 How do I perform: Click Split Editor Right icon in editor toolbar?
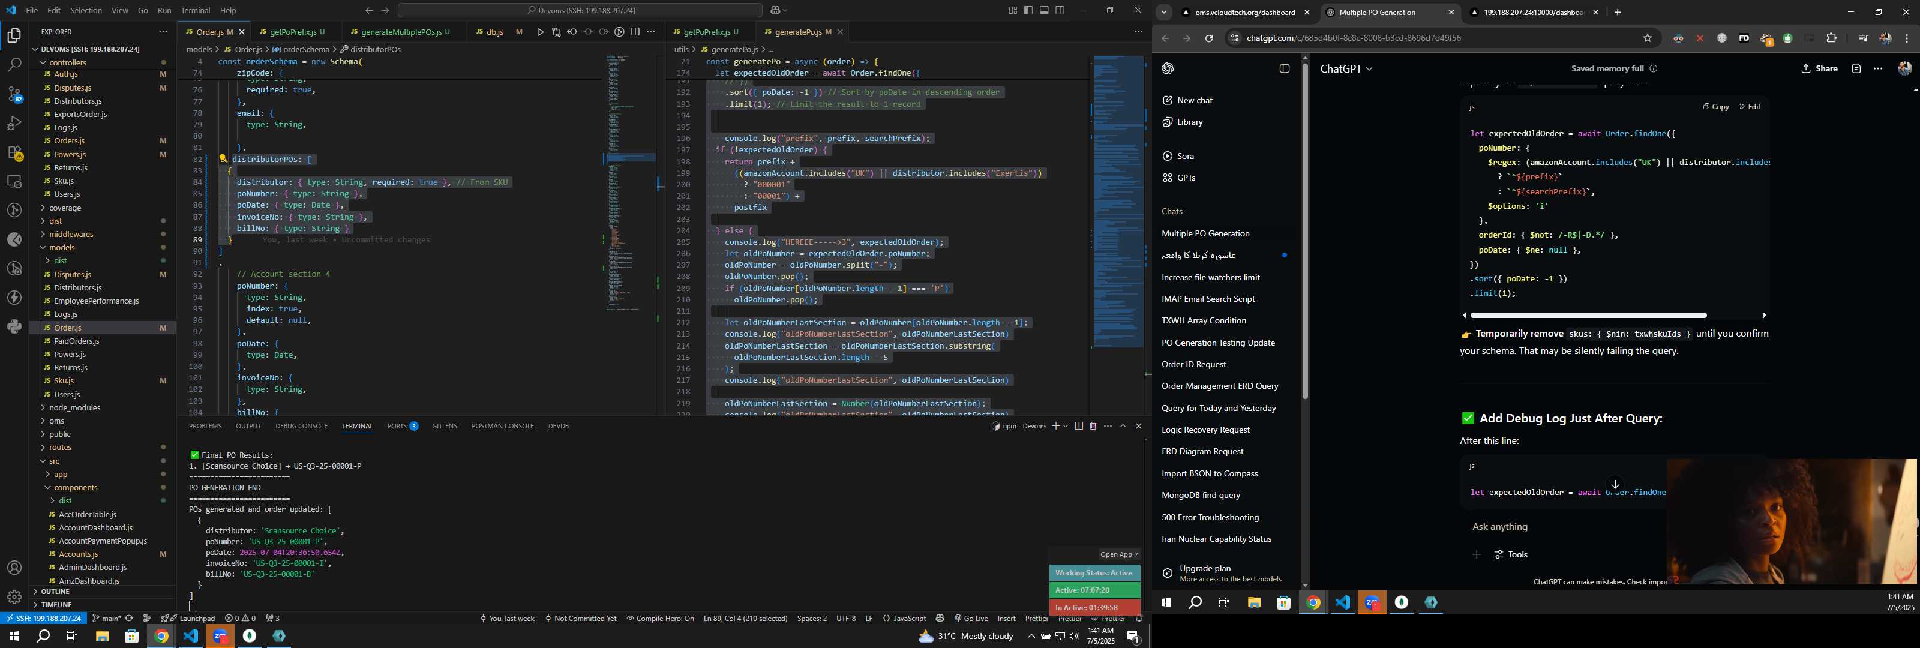click(x=635, y=32)
